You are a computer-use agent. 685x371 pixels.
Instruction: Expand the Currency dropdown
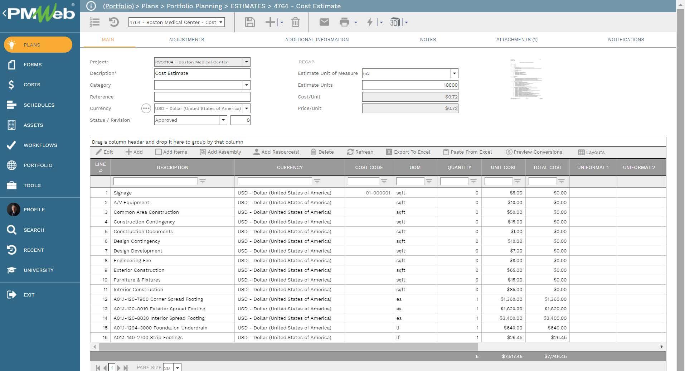(x=246, y=108)
